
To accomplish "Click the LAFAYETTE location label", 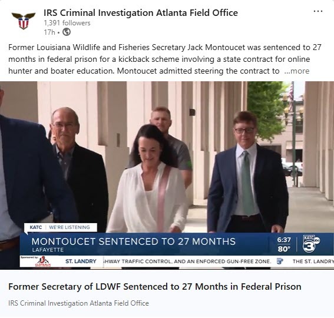I will [x=48, y=250].
